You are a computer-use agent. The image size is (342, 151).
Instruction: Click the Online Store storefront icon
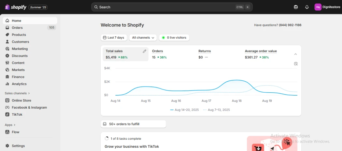(7, 100)
